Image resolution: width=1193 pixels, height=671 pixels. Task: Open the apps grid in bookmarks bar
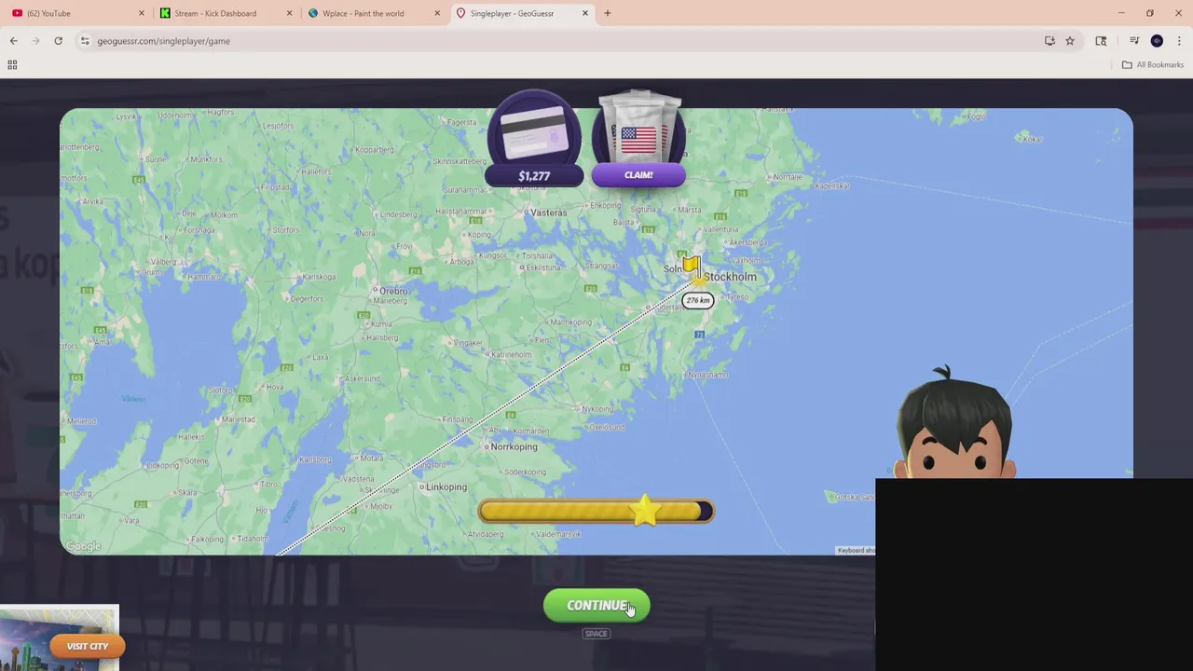(x=12, y=64)
